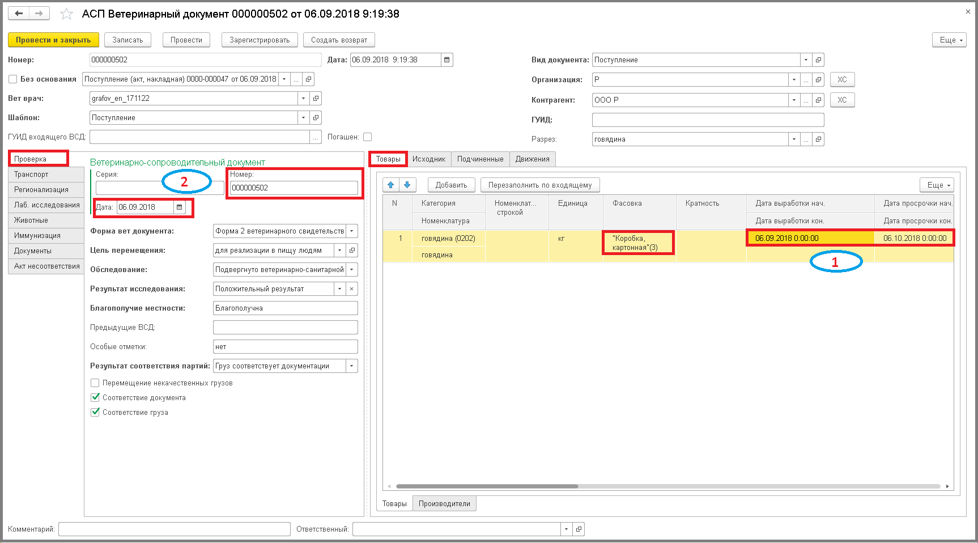
Task: Select the говядина (0202) category cell
Action: click(x=448, y=239)
